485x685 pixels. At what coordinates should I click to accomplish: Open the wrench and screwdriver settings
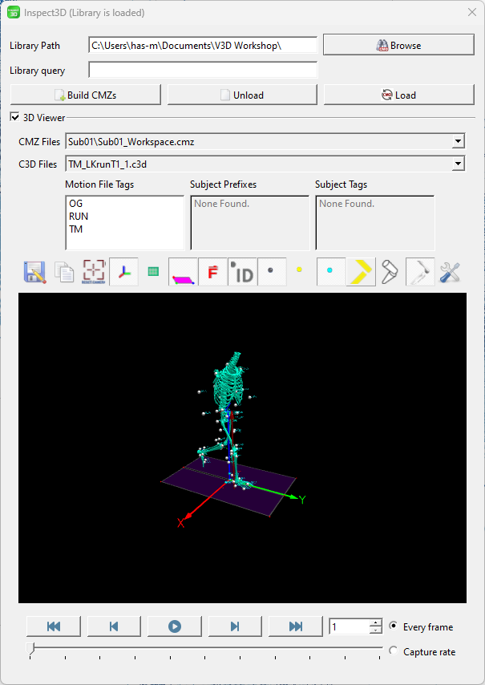click(450, 272)
